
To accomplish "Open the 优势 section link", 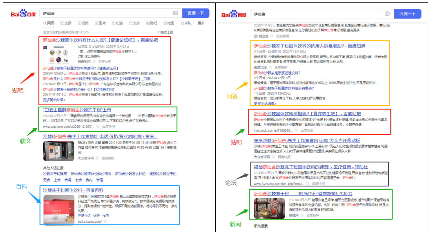I will (97, 216).
